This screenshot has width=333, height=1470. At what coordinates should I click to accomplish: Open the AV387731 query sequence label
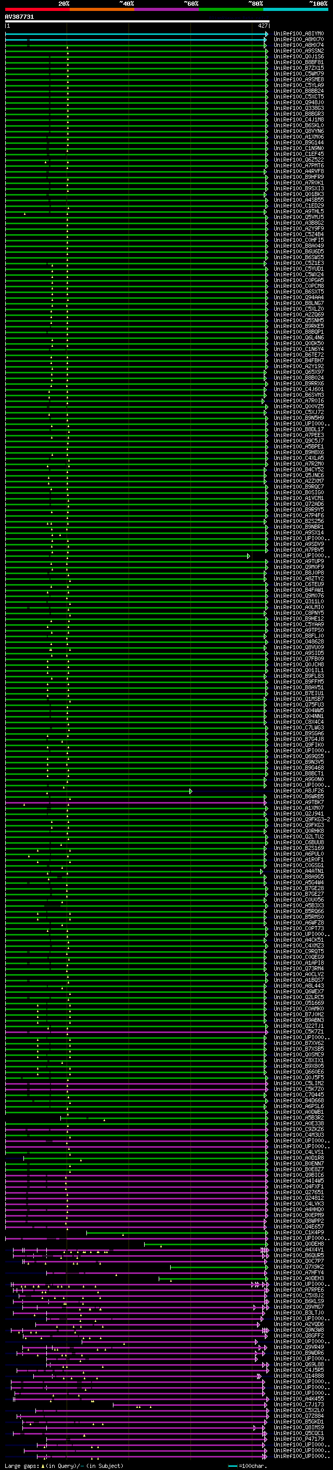click(19, 17)
